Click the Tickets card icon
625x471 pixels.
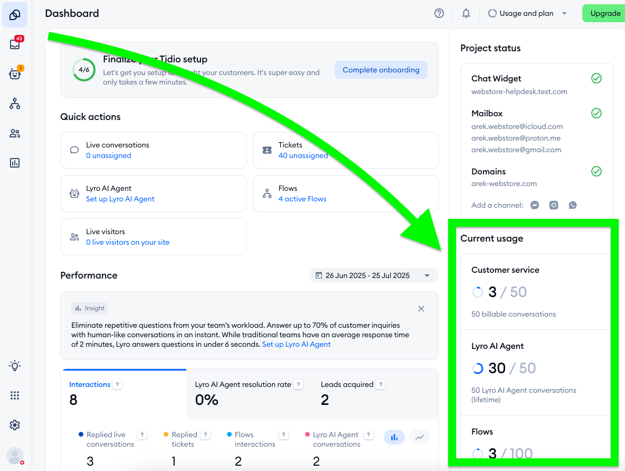[x=267, y=150]
